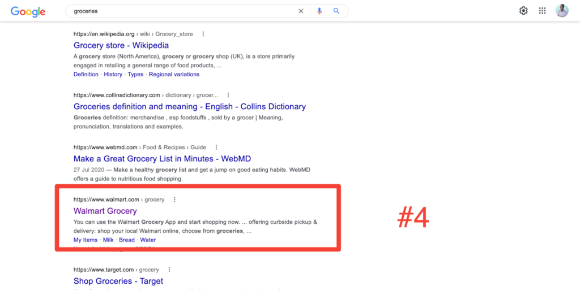The height and width of the screenshot is (290, 580).
Task: Click the snippet 'You can use the Walmart Grocery App'
Action: [x=195, y=227]
